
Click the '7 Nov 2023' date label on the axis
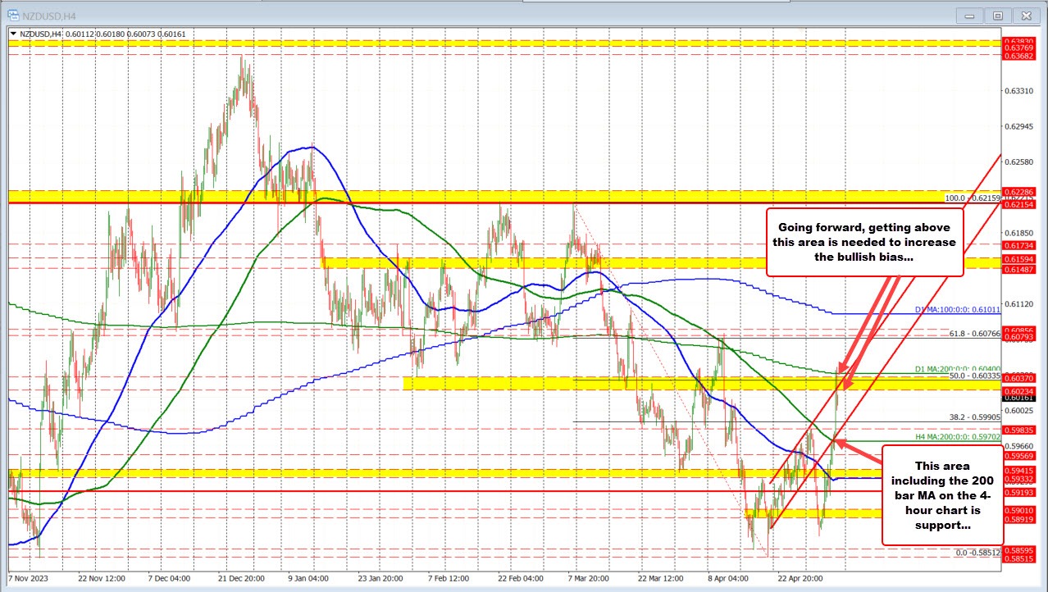coord(28,578)
